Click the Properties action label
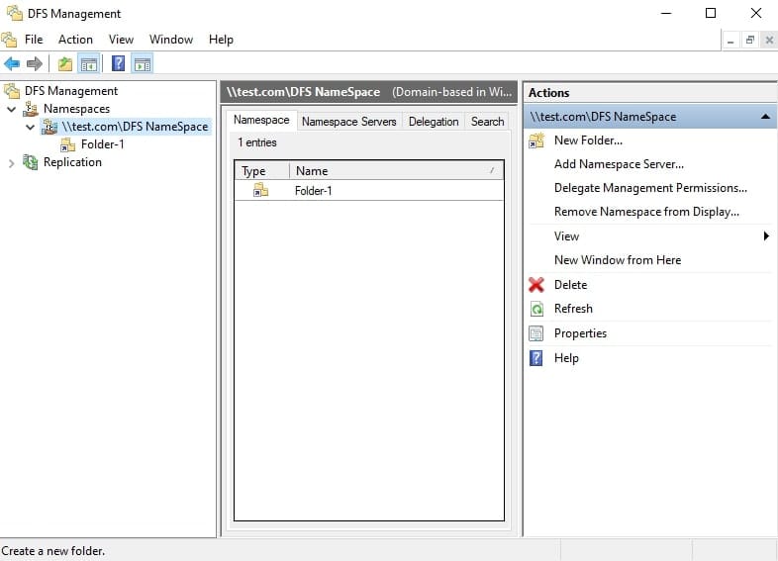778x561 pixels. click(580, 333)
